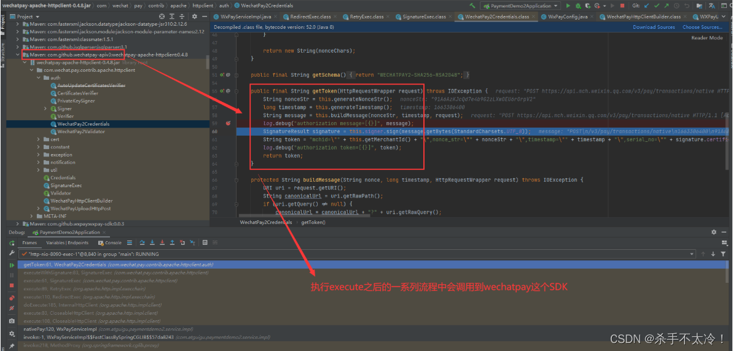Image resolution: width=733 pixels, height=351 pixels.
Task: Click the Download Sources link
Action: pyautogui.click(x=654, y=28)
